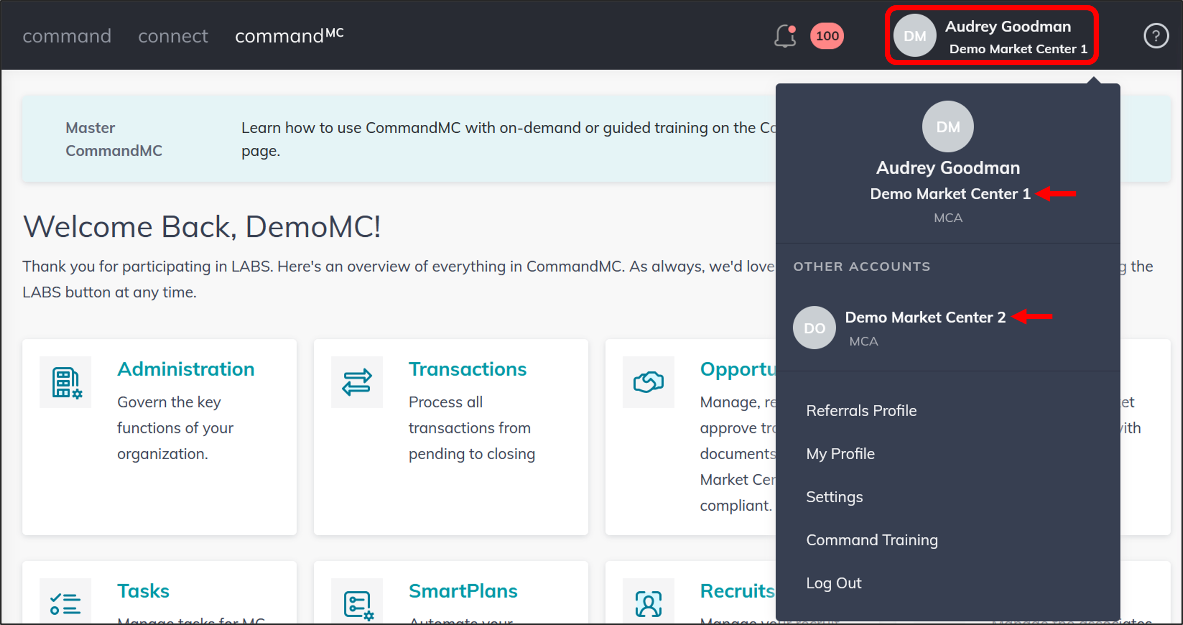Open Settings in the account menu
The image size is (1183, 625).
(x=834, y=496)
